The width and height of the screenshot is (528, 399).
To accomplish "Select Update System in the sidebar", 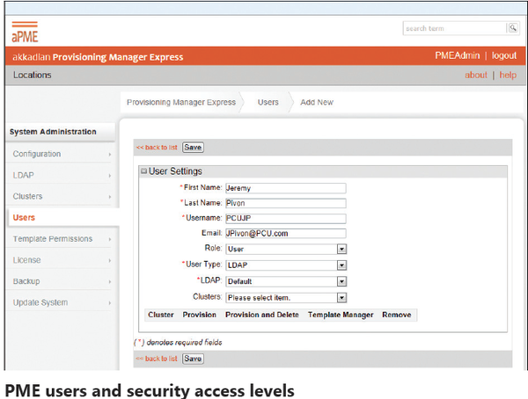I will coord(41,302).
